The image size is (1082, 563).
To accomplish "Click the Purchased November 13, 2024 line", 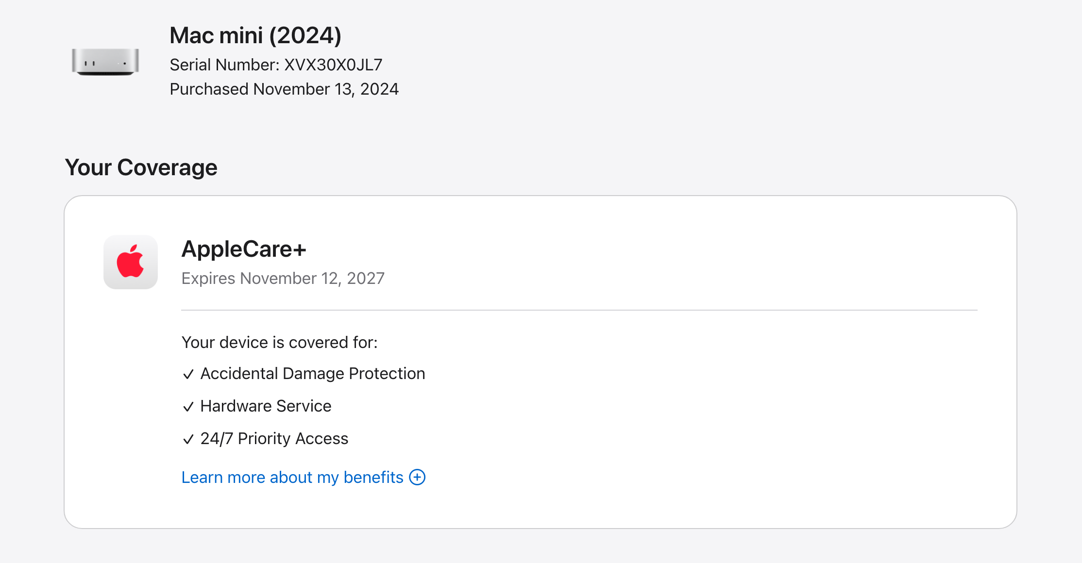I will pos(284,89).
